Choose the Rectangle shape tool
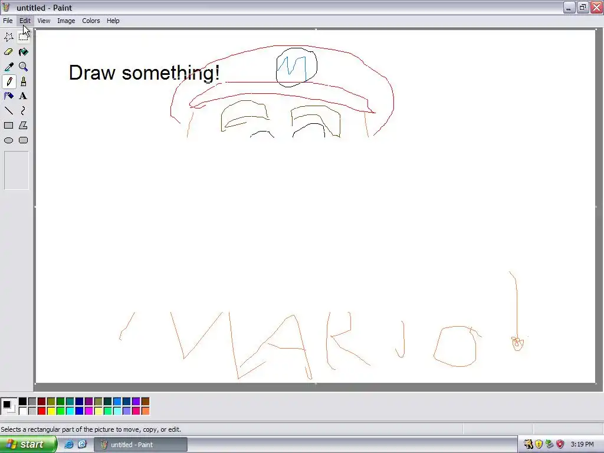The width and height of the screenshot is (604, 453). pos(8,126)
